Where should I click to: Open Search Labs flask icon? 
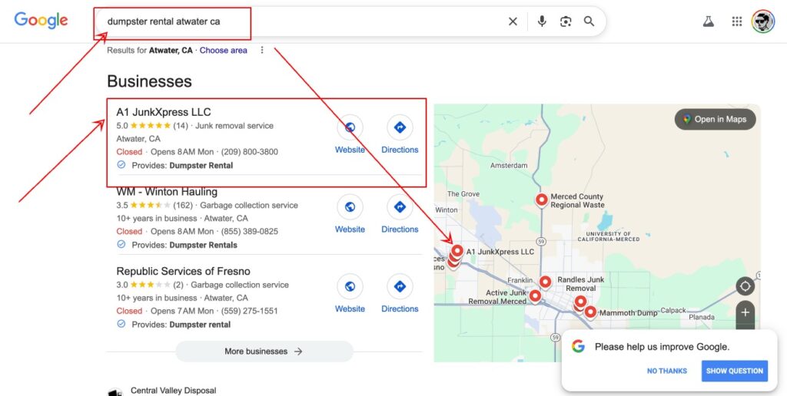click(x=708, y=21)
